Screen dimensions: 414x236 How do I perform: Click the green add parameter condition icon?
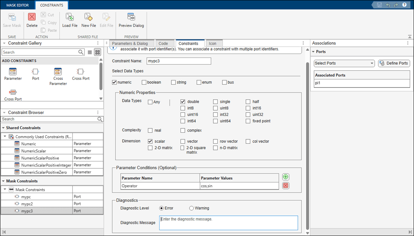[286, 177]
